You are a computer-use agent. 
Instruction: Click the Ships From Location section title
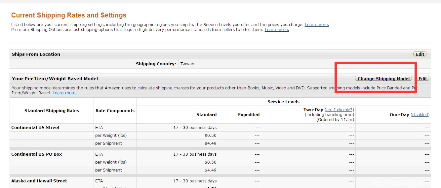click(x=36, y=54)
